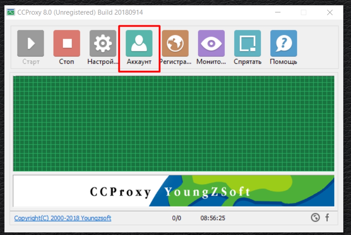Click the CCProxy title bar app icon
The height and width of the screenshot is (235, 351).
11,12
